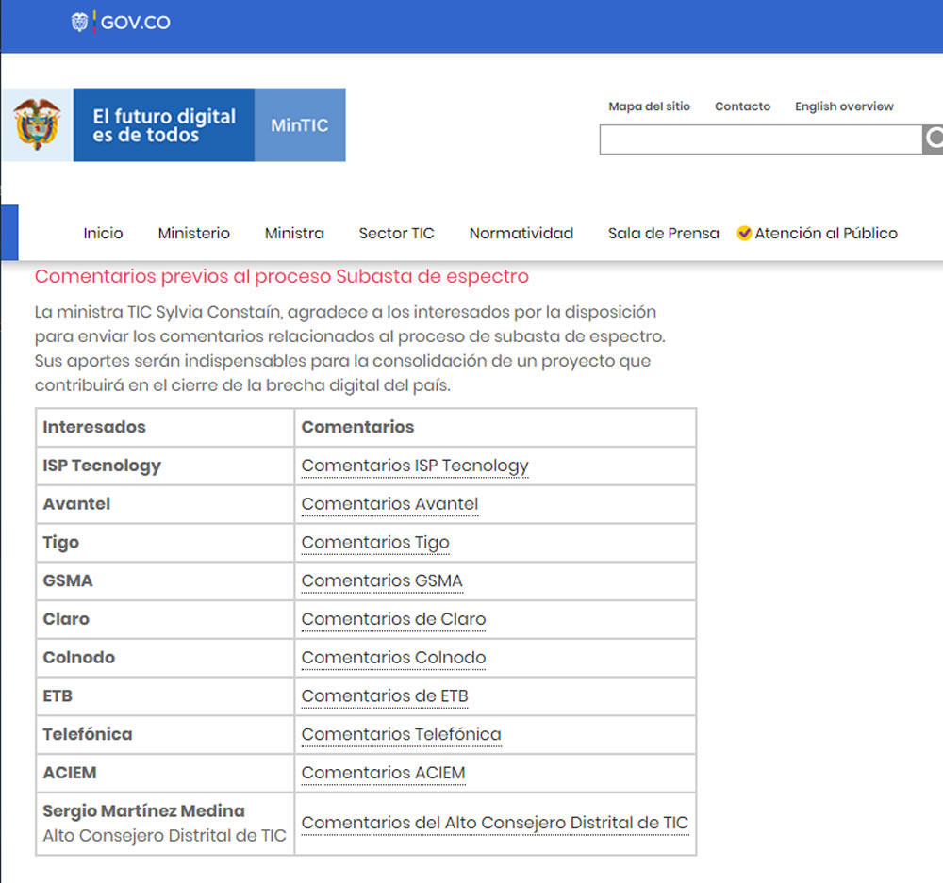The width and height of the screenshot is (943, 883).
Task: Open Comentarios del Alto Consejero Distrital link
Action: (495, 823)
